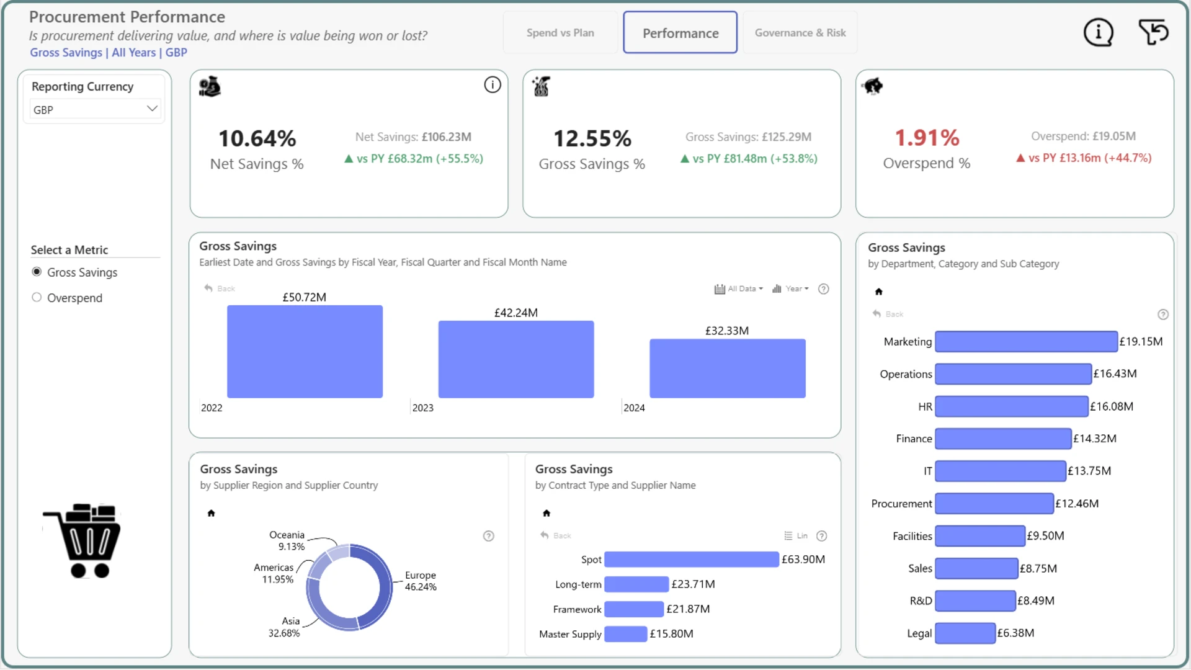
Task: Click the shopping cart logo
Action: click(x=82, y=540)
